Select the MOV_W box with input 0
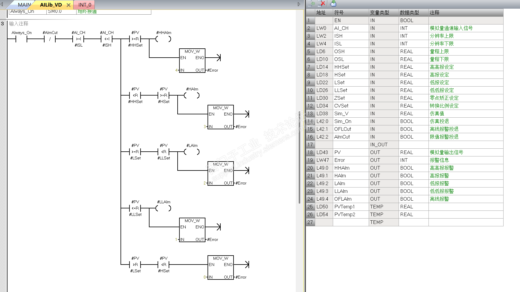520x292 pixels. (221, 268)
